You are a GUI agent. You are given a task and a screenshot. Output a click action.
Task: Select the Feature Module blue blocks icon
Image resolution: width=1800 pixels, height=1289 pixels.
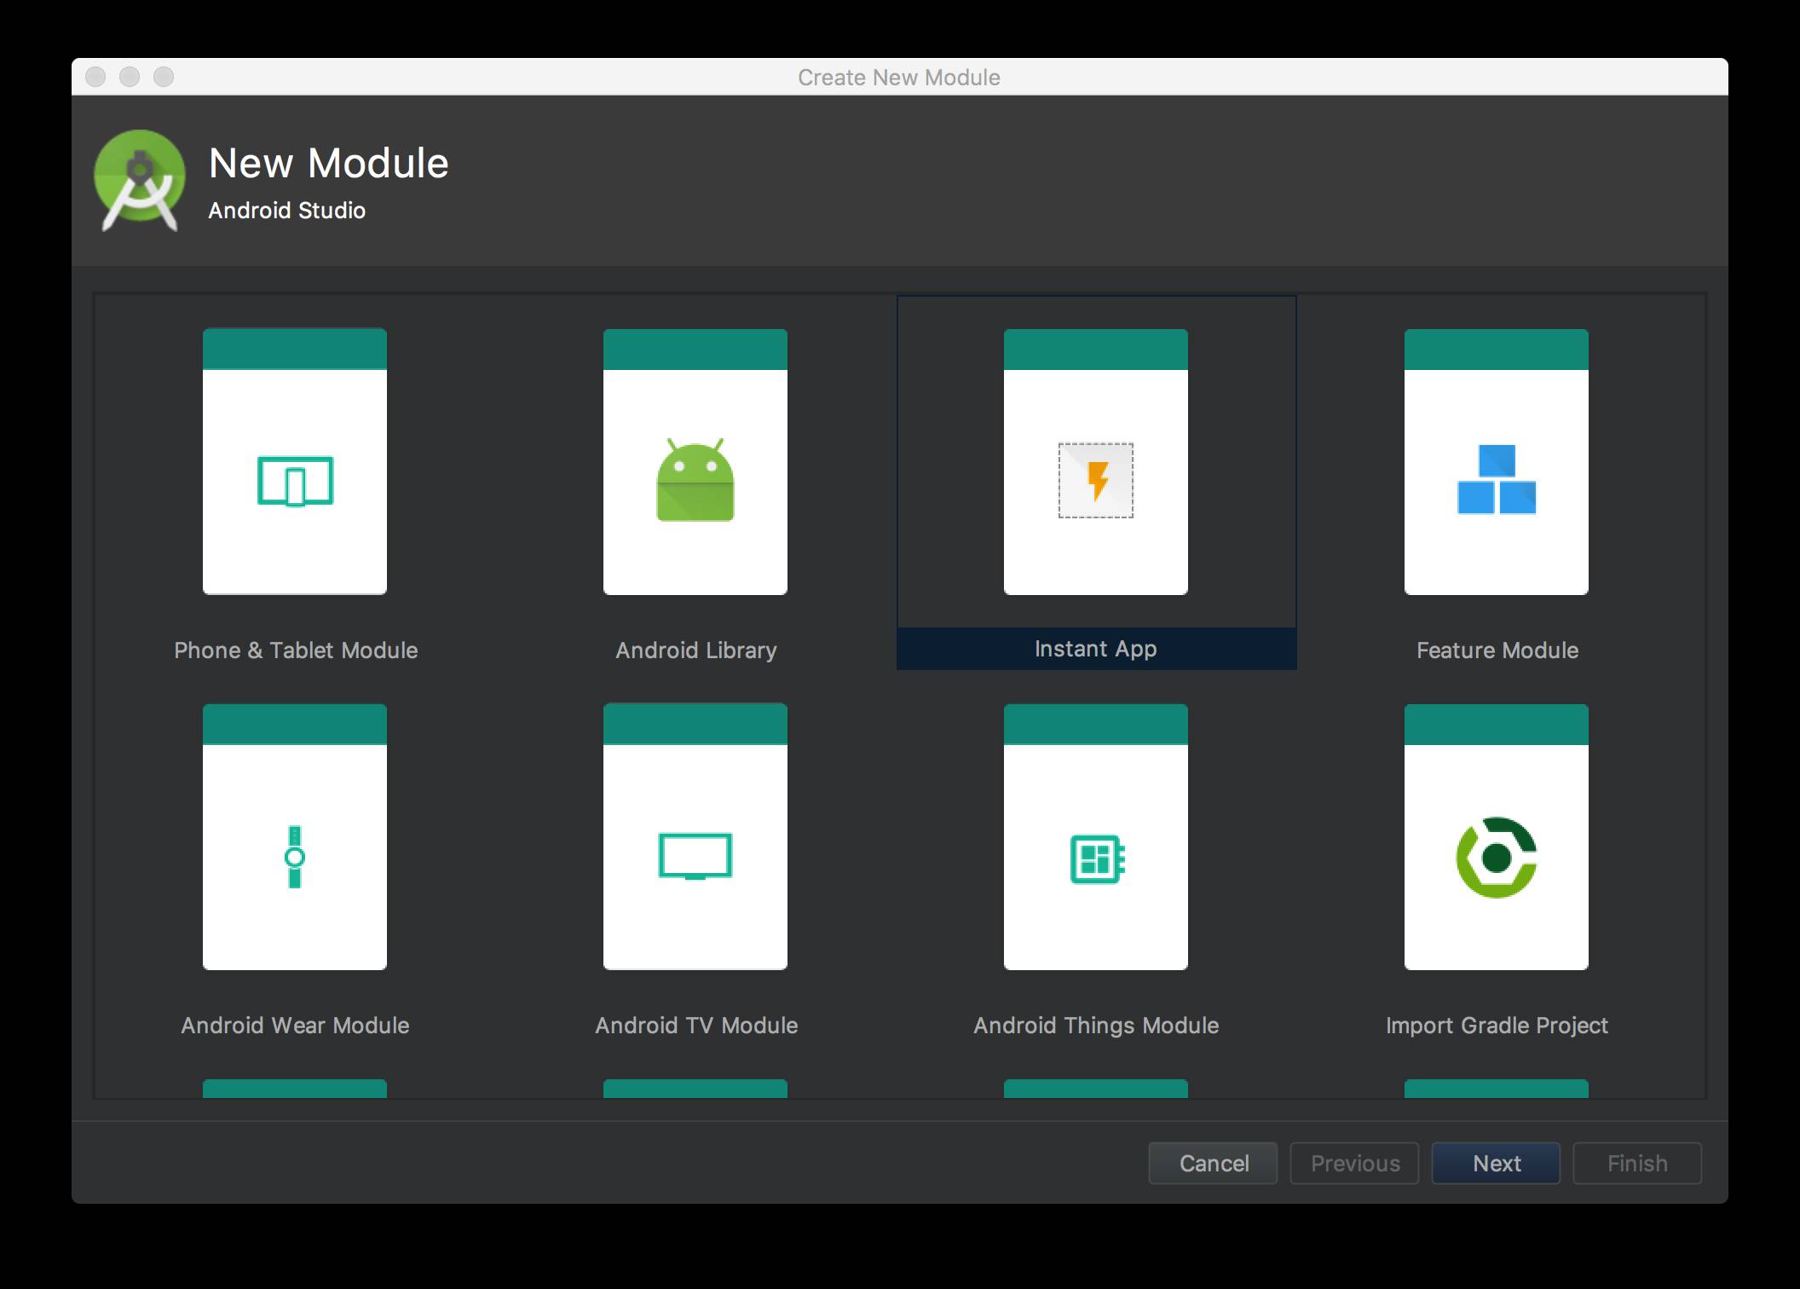[1497, 479]
